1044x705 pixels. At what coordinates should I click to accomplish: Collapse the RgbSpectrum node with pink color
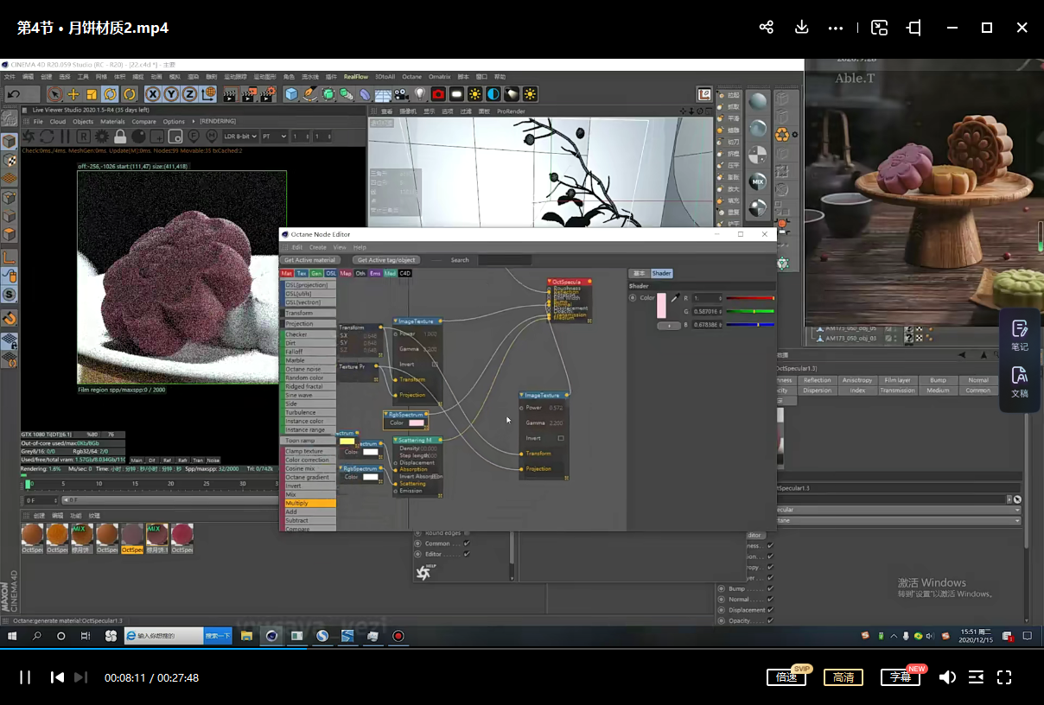click(x=386, y=414)
